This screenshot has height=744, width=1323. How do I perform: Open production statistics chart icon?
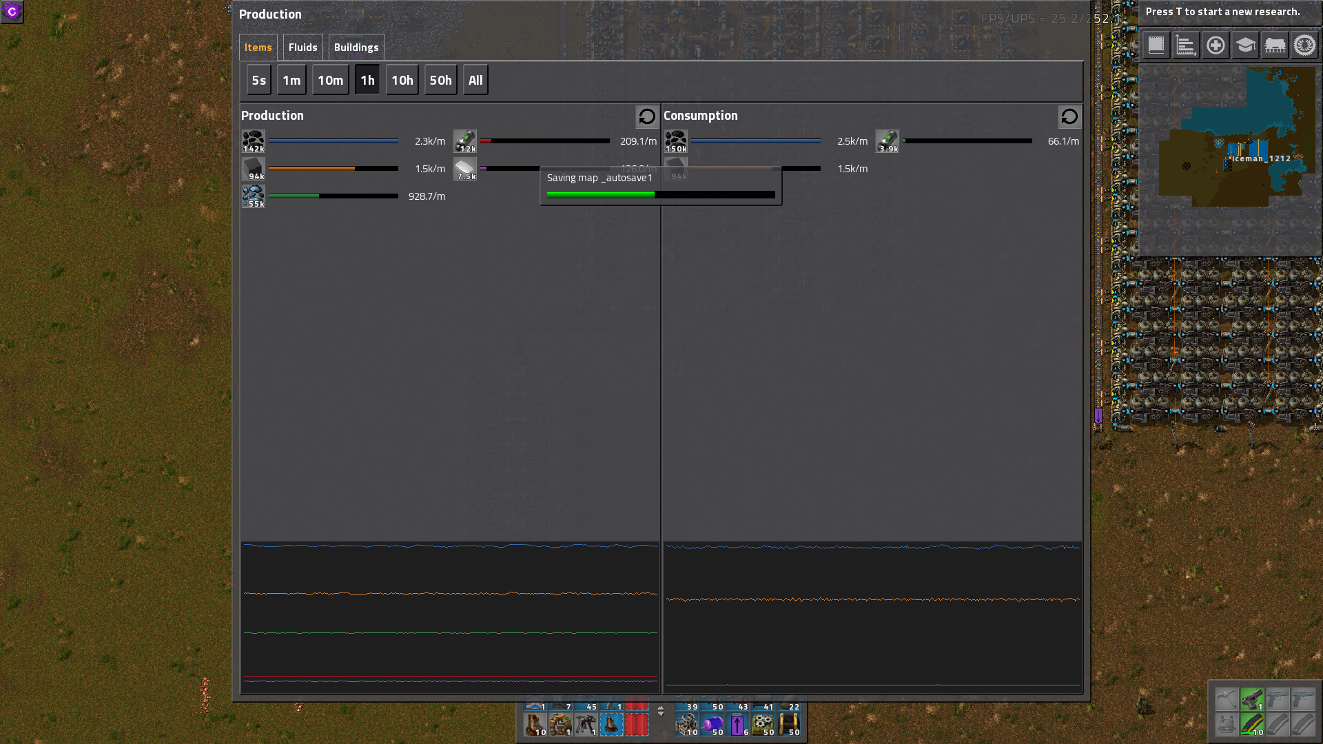(x=1186, y=45)
